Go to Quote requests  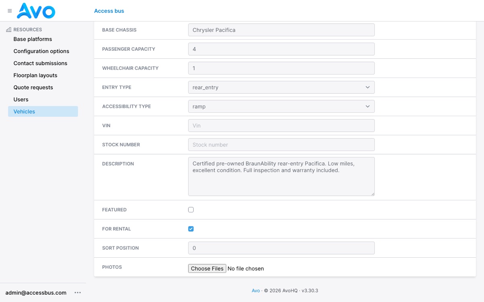point(33,87)
